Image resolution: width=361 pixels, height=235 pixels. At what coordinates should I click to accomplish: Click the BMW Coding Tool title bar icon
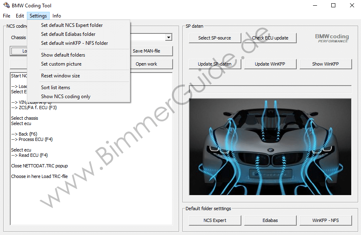pyautogui.click(x=6, y=5)
